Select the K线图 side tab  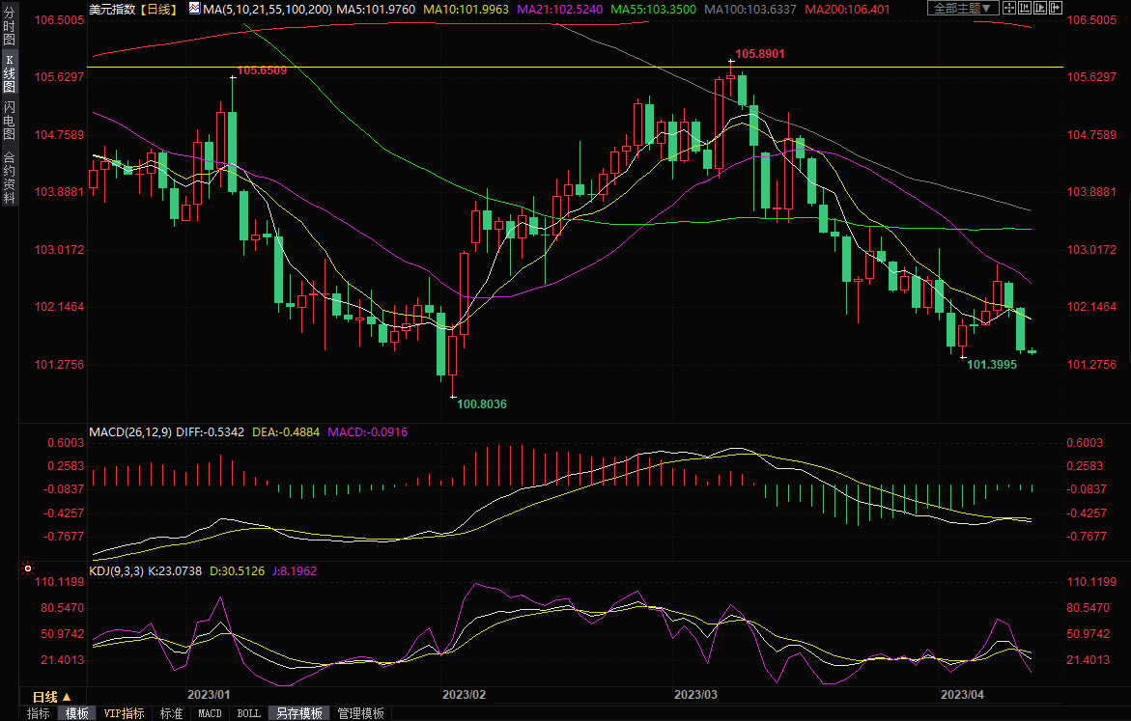point(9,72)
